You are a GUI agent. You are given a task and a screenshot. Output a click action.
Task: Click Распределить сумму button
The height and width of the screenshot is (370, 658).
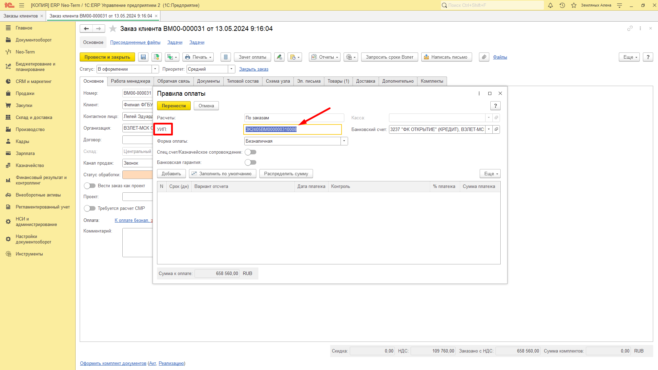[x=286, y=174]
